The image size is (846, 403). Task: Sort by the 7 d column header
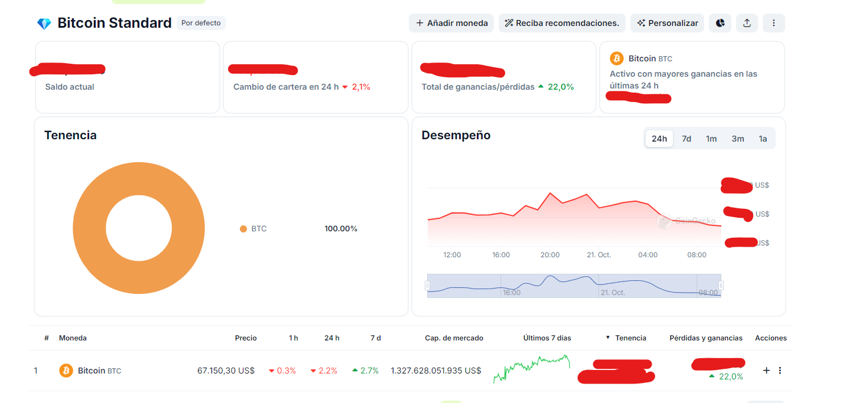[376, 338]
